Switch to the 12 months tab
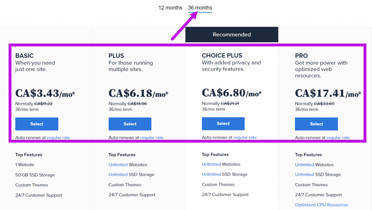This screenshot has height=210, width=372. pos(170,8)
